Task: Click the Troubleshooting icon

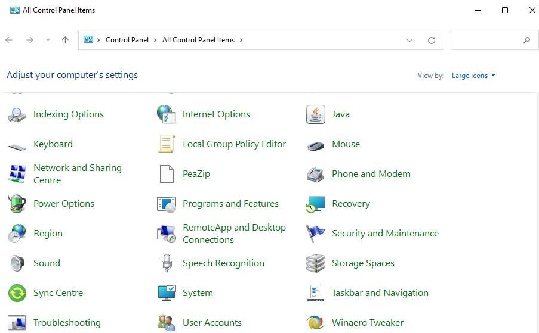Action: (x=17, y=323)
